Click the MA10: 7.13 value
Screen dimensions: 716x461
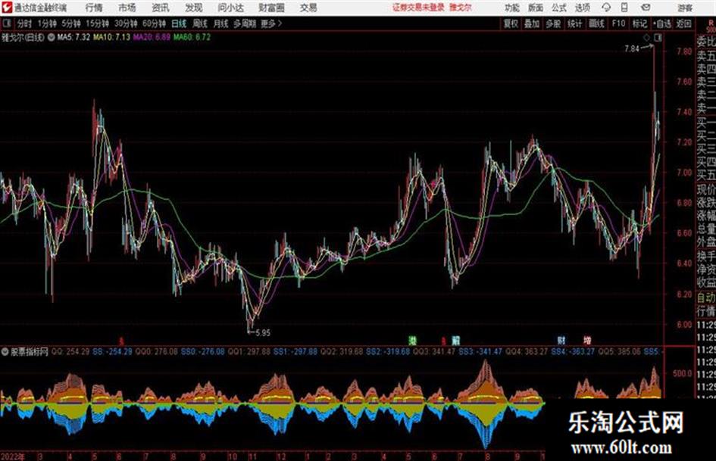112,37
